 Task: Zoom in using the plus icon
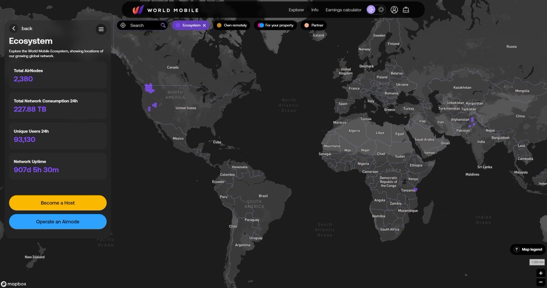click(x=541, y=273)
